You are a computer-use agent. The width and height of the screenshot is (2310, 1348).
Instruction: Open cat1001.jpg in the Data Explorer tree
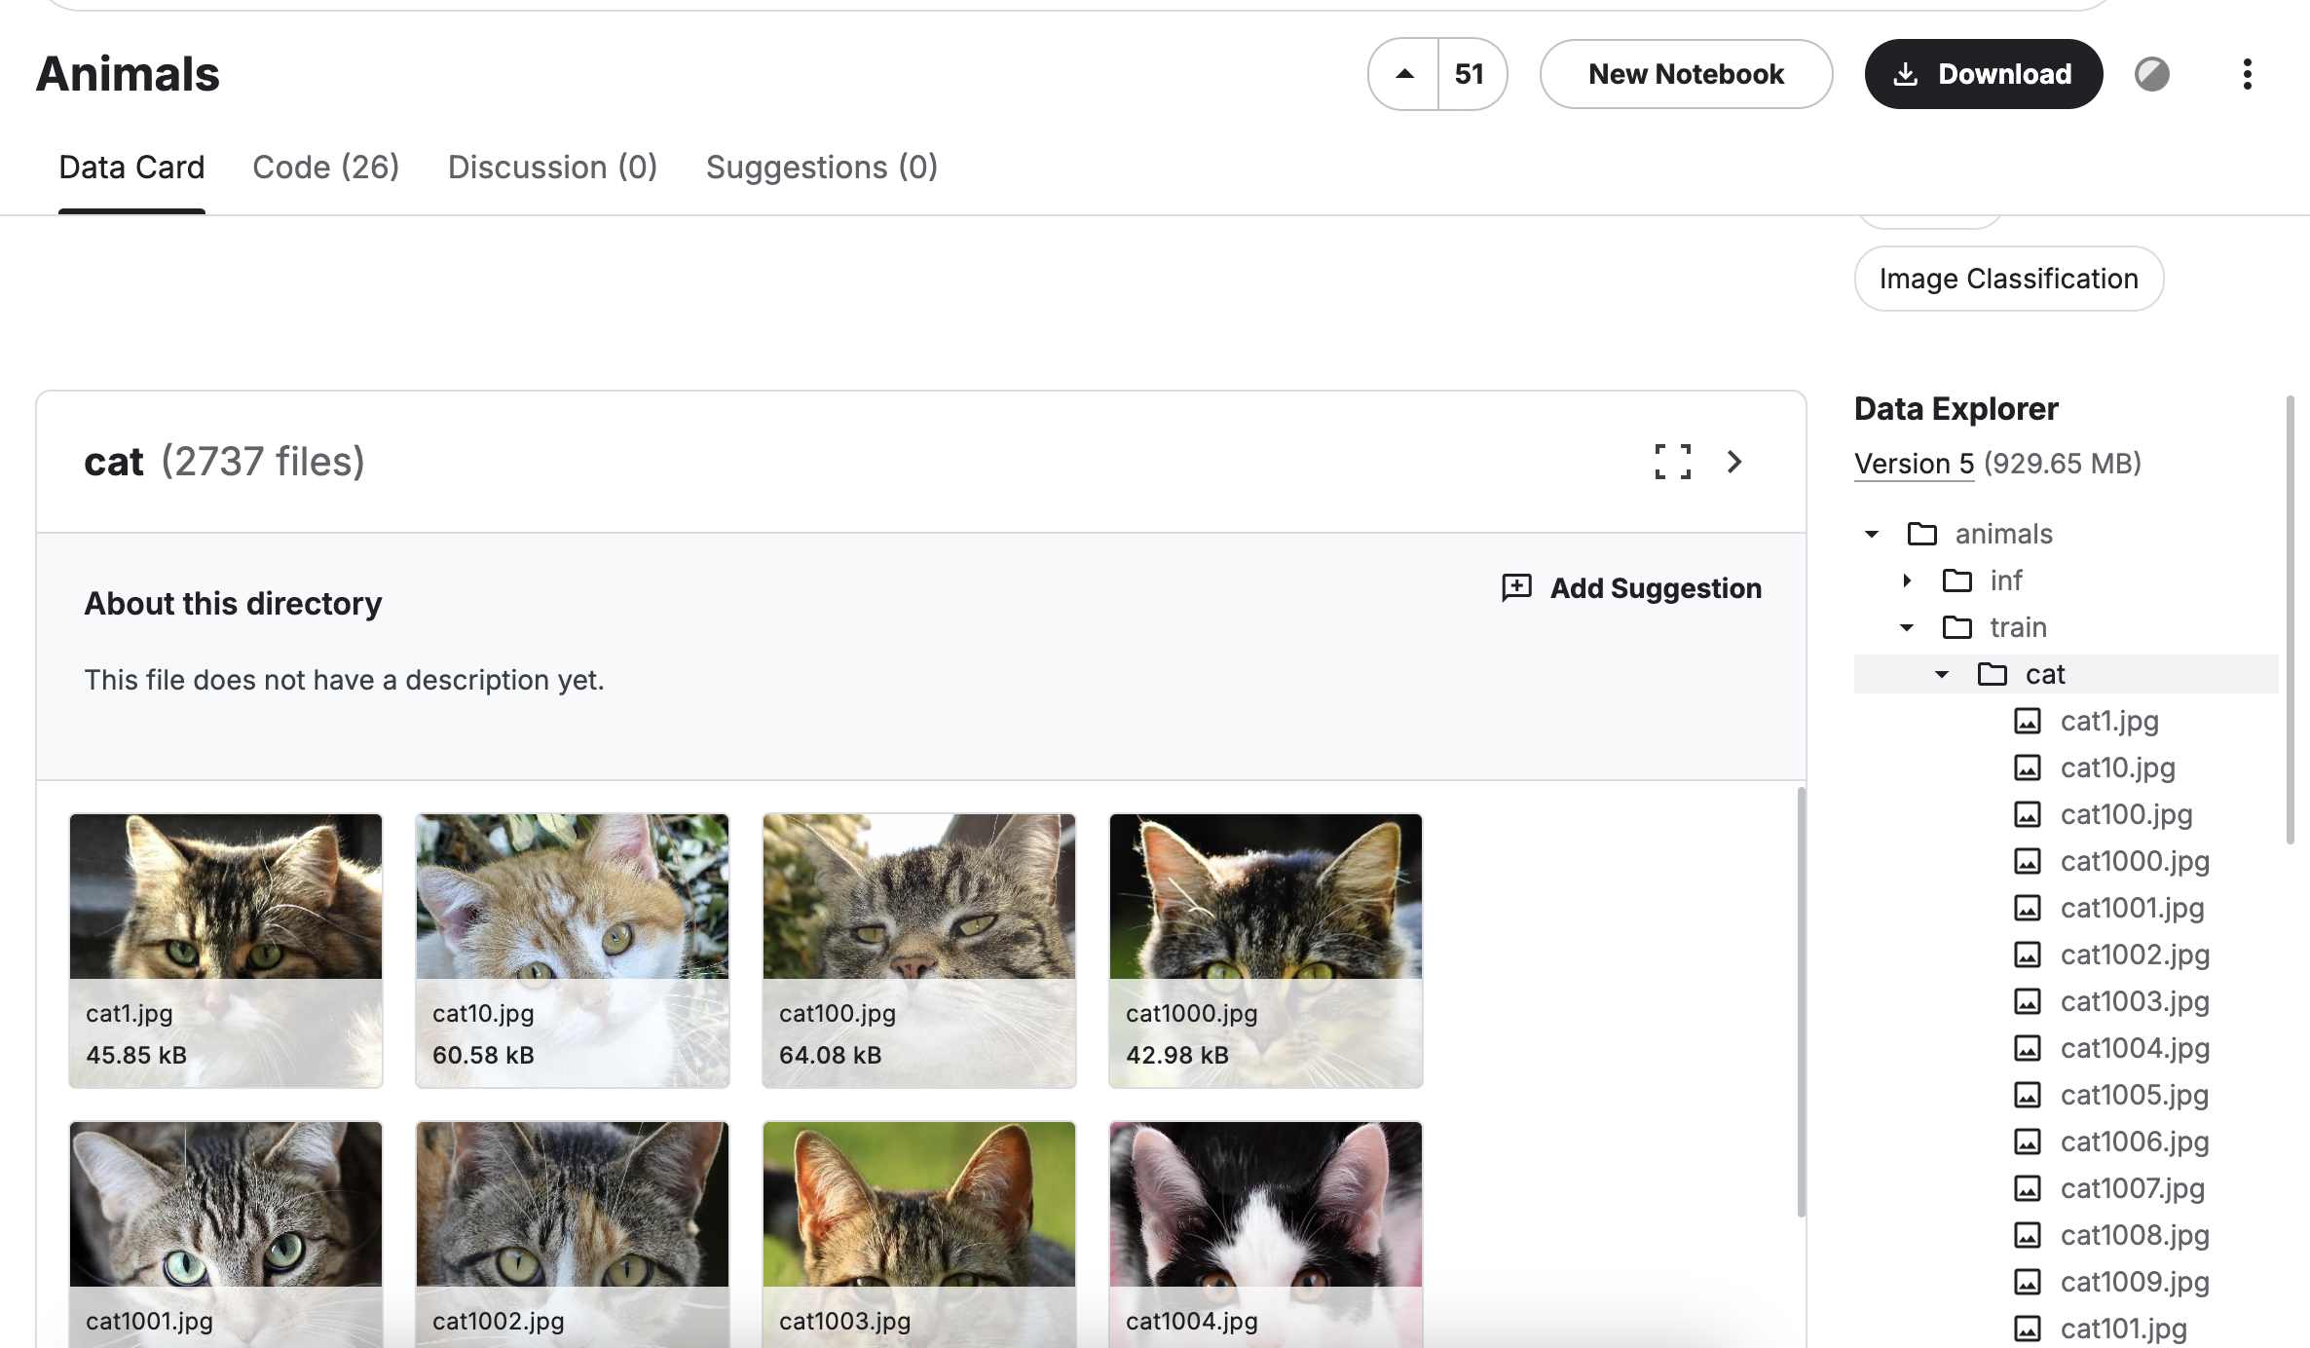point(2132,908)
